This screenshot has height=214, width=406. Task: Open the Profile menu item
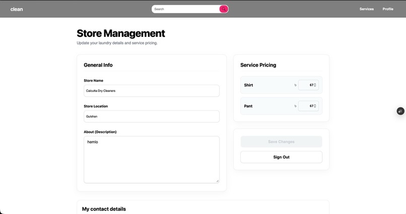click(x=388, y=9)
